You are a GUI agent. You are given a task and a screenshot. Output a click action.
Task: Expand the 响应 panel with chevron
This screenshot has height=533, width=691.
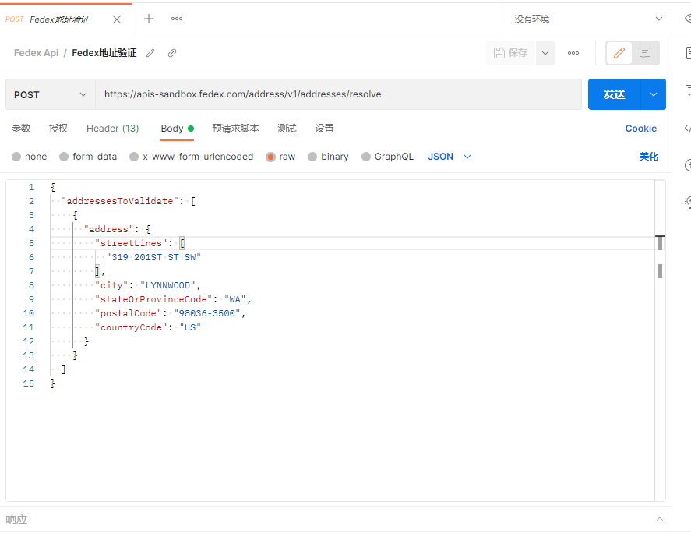point(660,519)
